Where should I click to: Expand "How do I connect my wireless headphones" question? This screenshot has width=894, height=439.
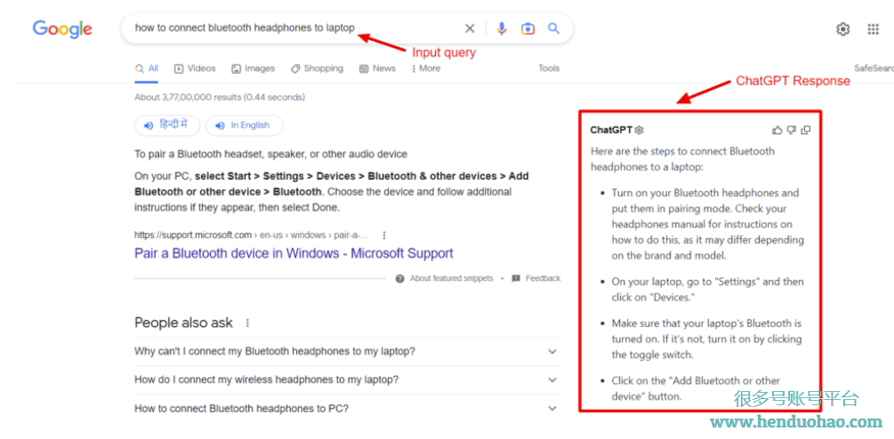coord(347,379)
